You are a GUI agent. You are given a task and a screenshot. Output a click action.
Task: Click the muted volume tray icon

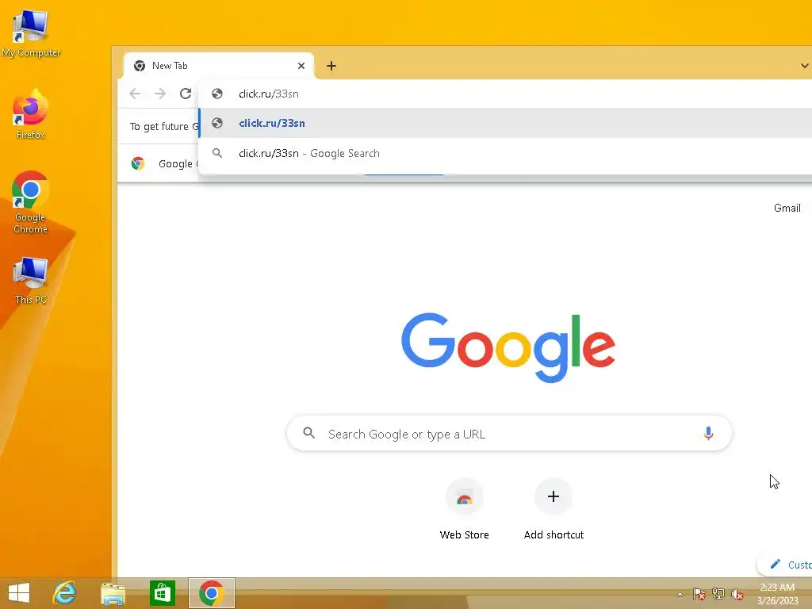pyautogui.click(x=737, y=594)
